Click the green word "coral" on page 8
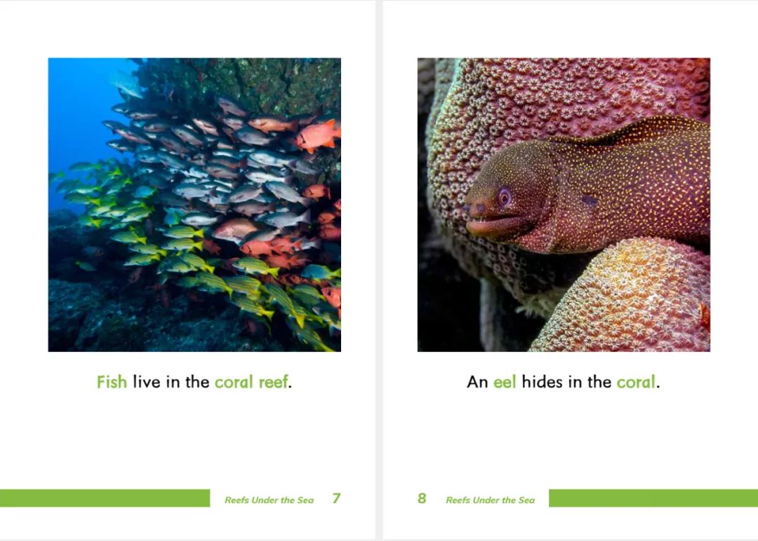The height and width of the screenshot is (541, 758). (x=636, y=382)
